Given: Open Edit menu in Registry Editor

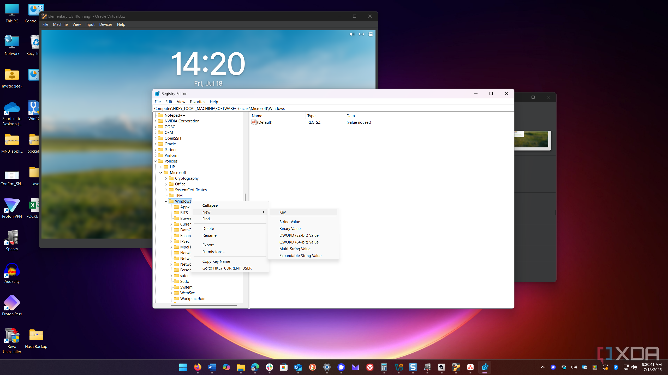Looking at the screenshot, I should 169,102.
